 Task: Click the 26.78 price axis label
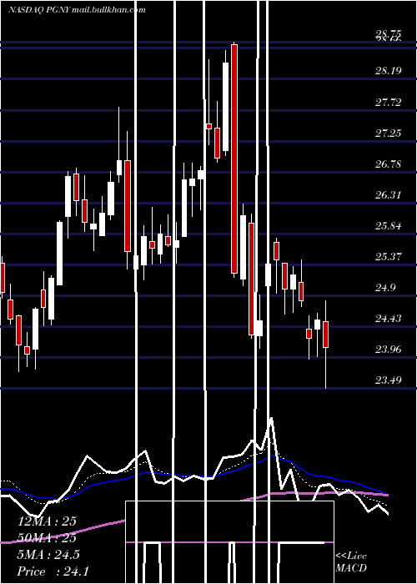coord(389,164)
